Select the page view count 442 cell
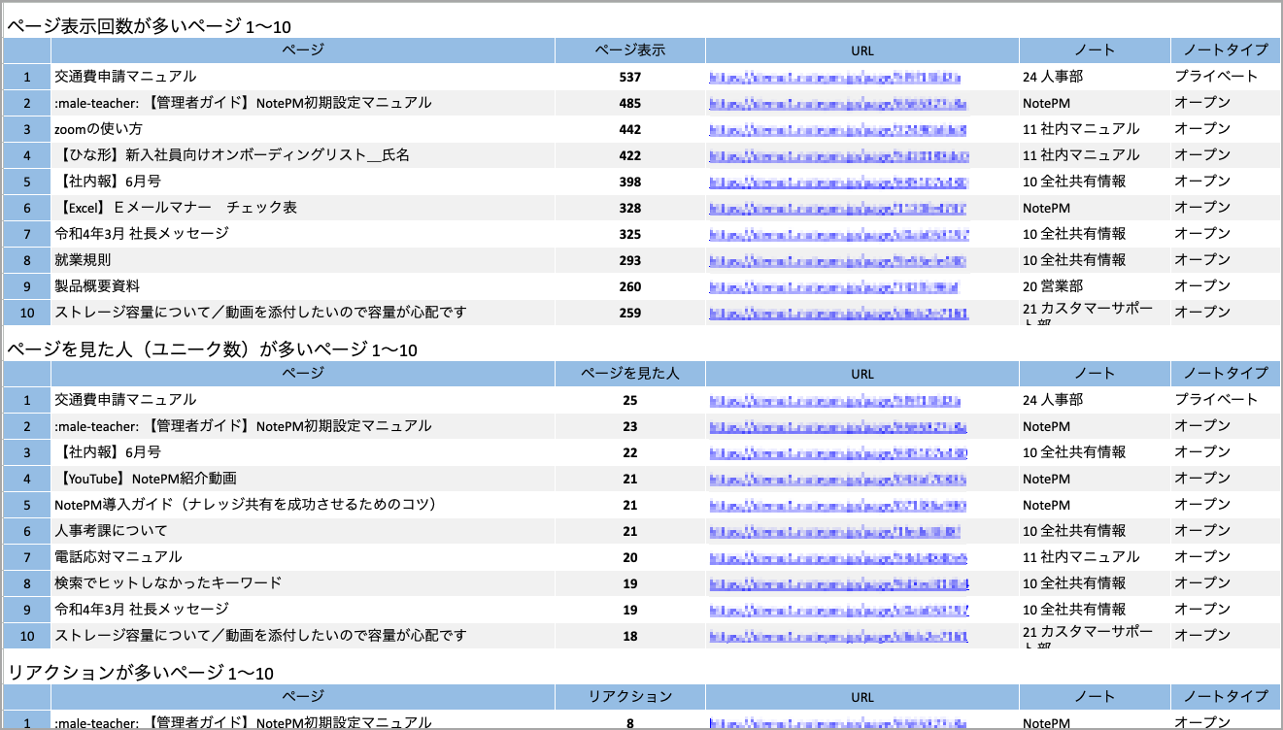1283x730 pixels. click(x=629, y=129)
